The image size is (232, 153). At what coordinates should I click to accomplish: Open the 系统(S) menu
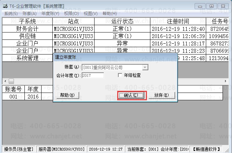tap(11, 13)
